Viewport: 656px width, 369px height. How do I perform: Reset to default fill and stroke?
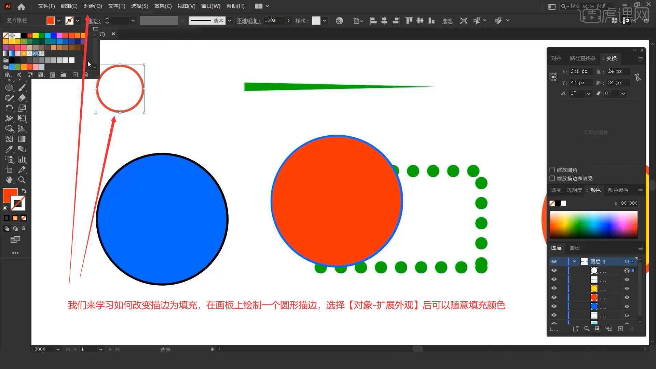point(5,208)
